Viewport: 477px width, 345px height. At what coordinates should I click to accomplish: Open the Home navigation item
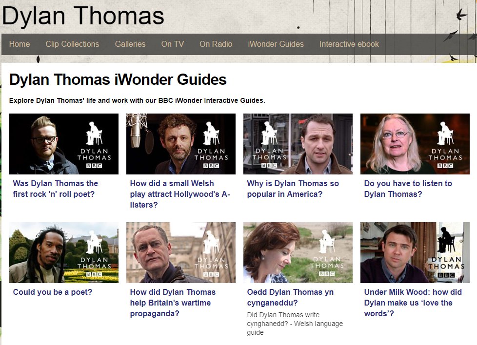[x=20, y=44]
